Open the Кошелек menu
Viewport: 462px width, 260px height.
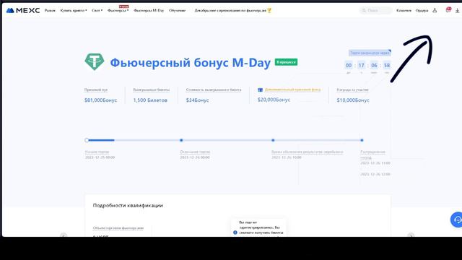404,10
